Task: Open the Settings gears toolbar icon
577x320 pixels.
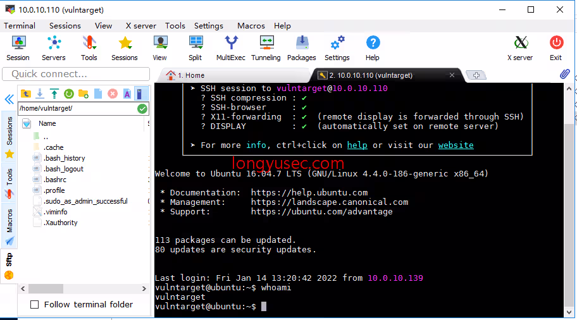Action: click(x=337, y=48)
